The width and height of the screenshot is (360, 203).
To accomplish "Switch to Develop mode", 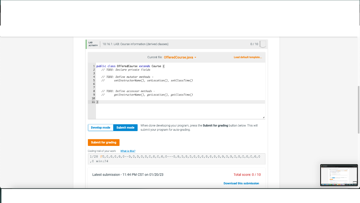I will (x=101, y=128).
